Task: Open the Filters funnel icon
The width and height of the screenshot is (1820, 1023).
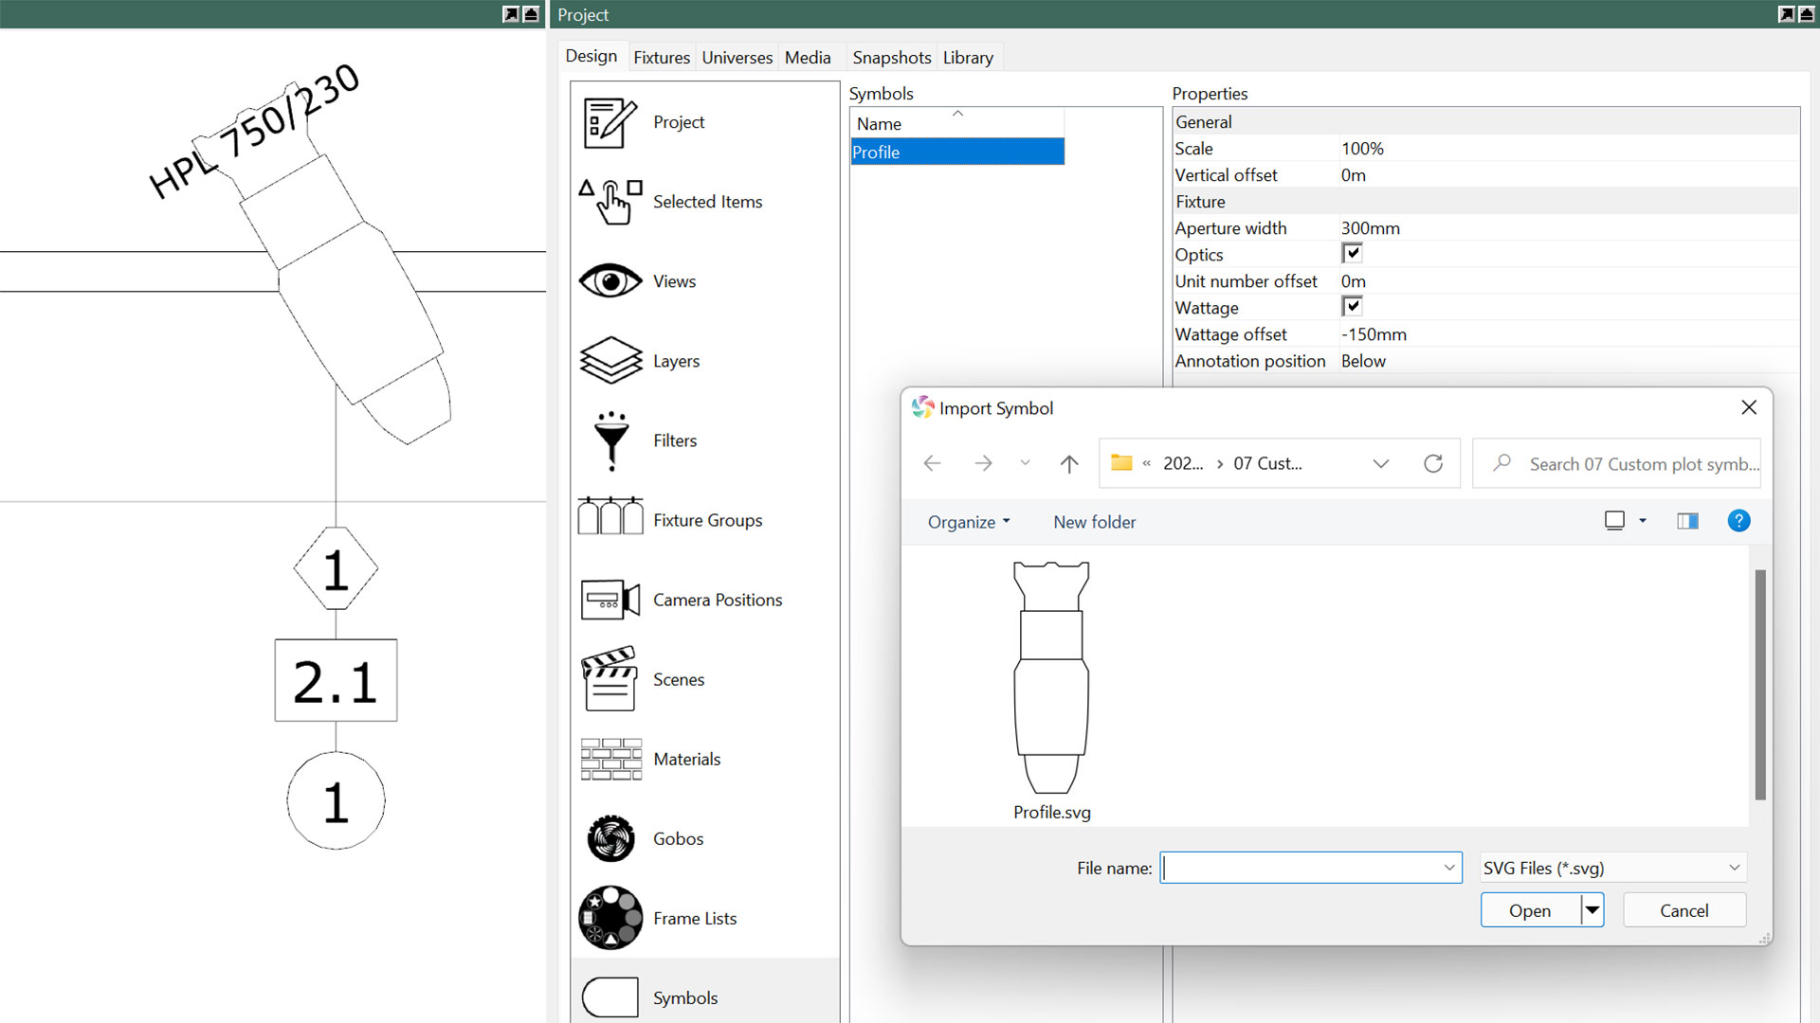Action: tap(611, 440)
